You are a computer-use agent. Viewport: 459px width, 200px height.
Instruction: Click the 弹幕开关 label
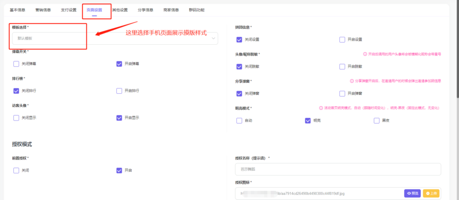(x=20, y=51)
